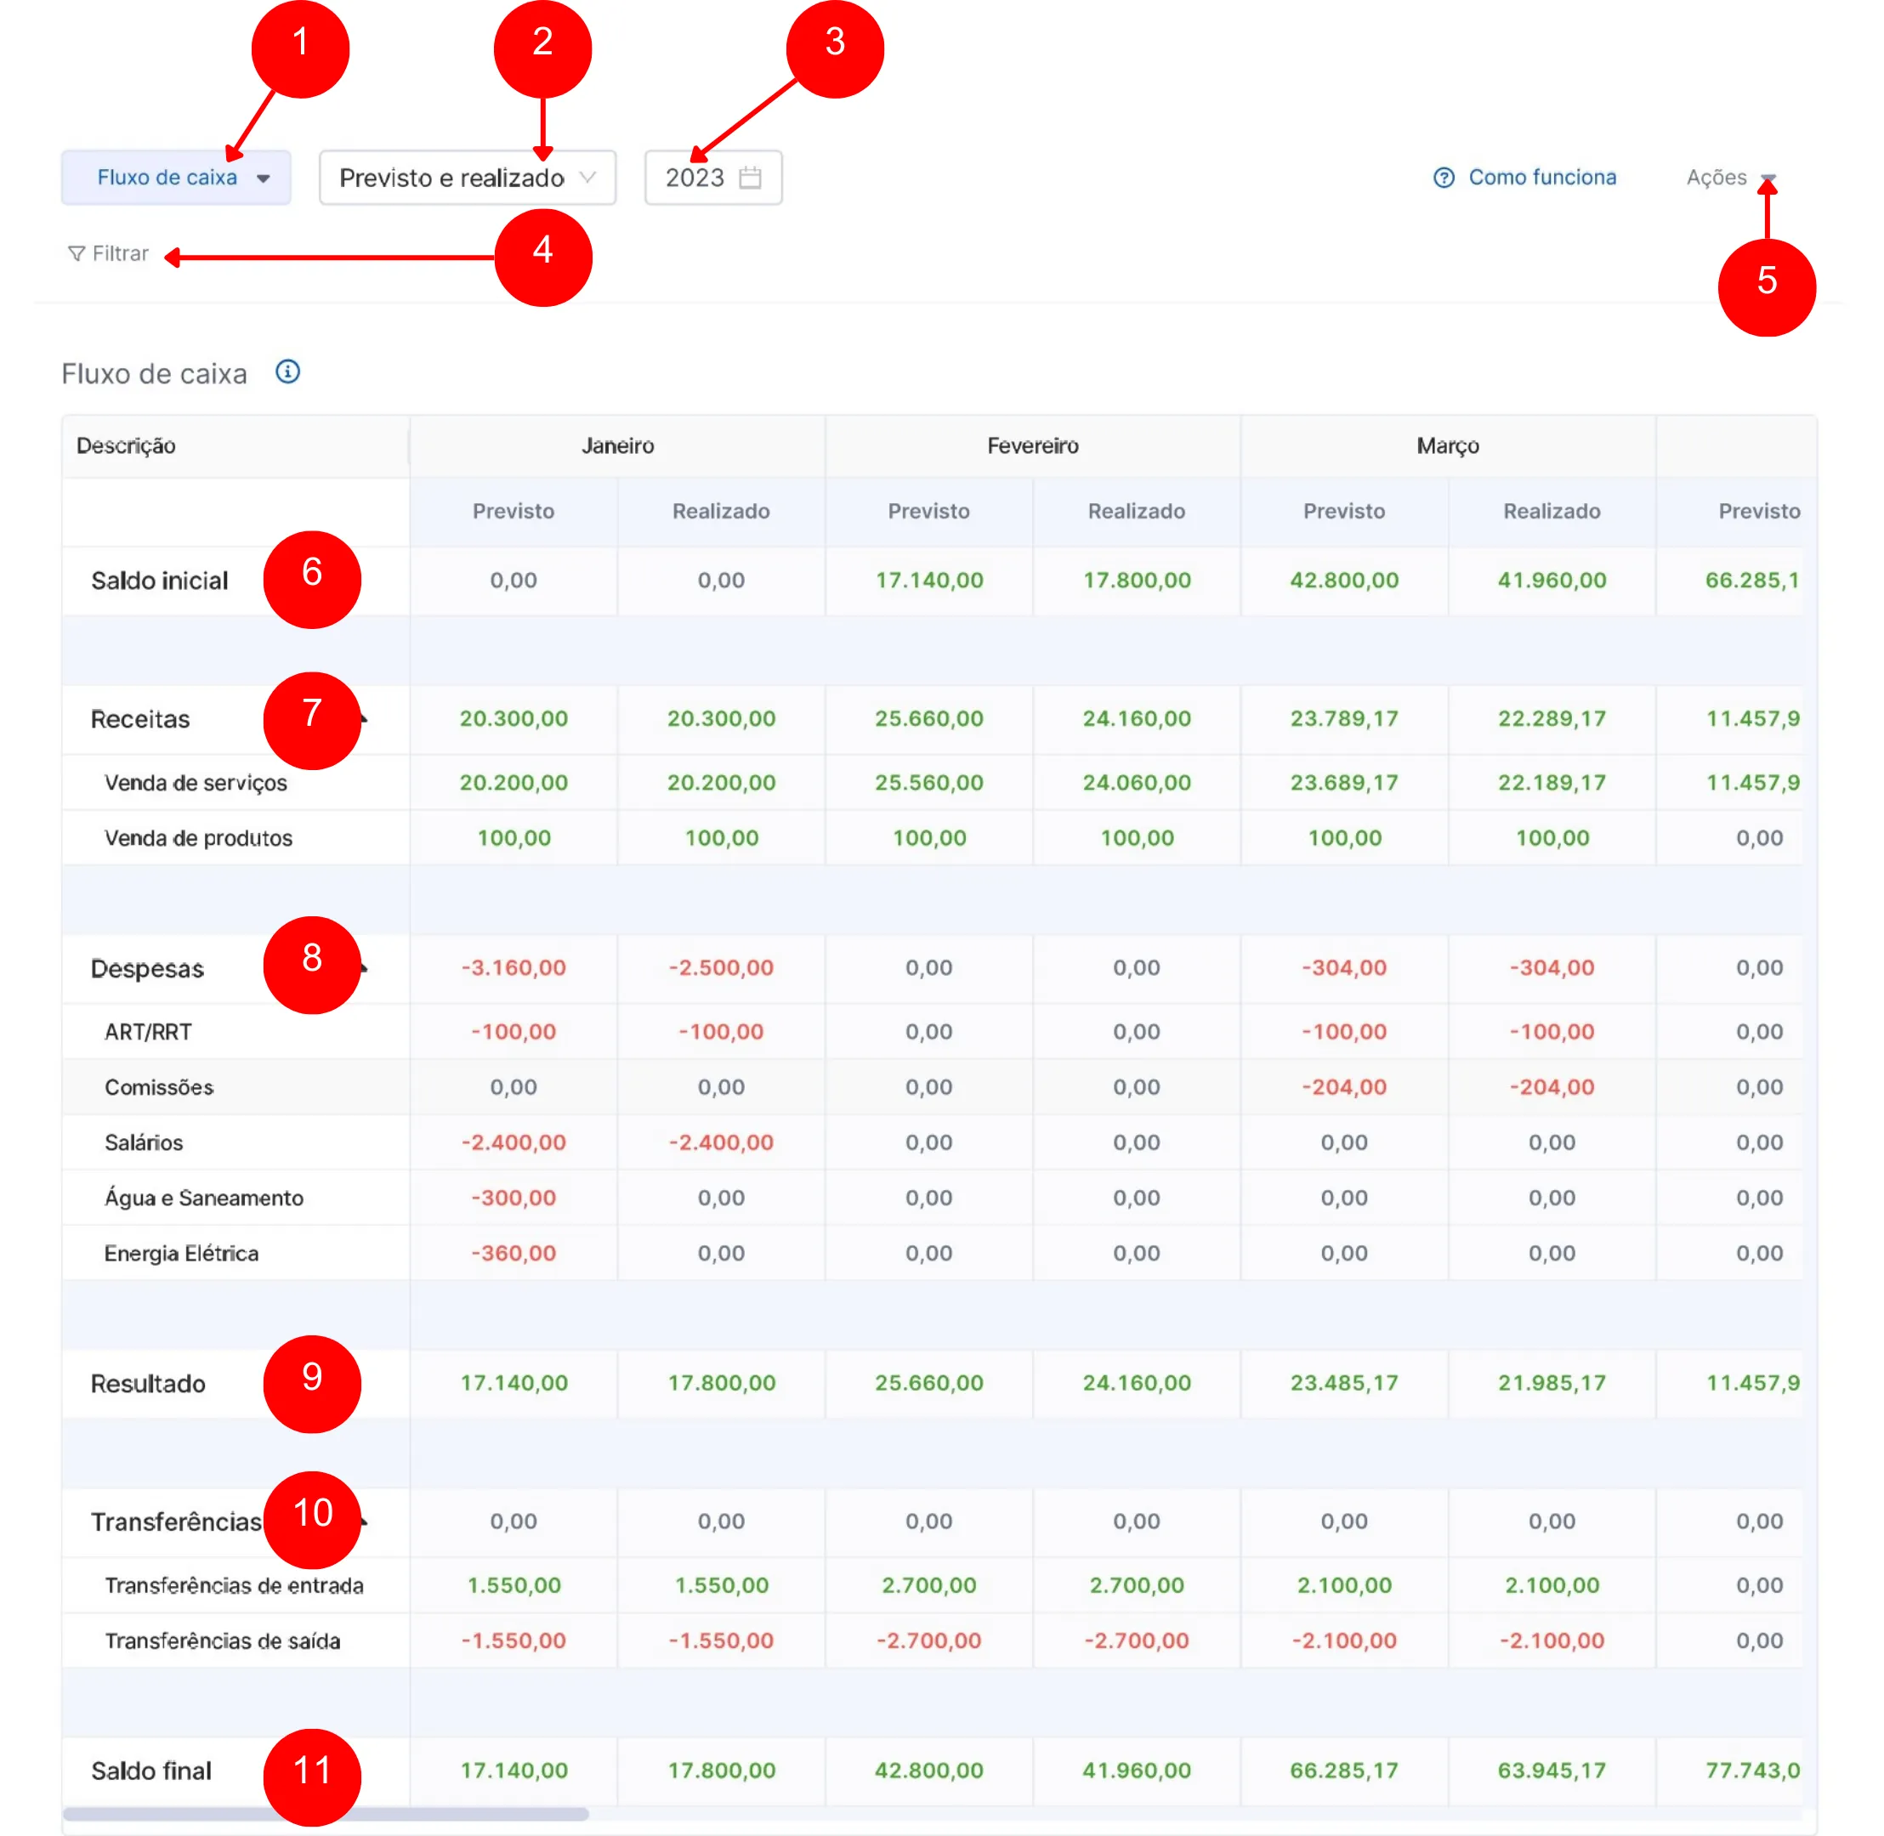
Task: Open the Como funciona help link
Action: (x=1524, y=178)
